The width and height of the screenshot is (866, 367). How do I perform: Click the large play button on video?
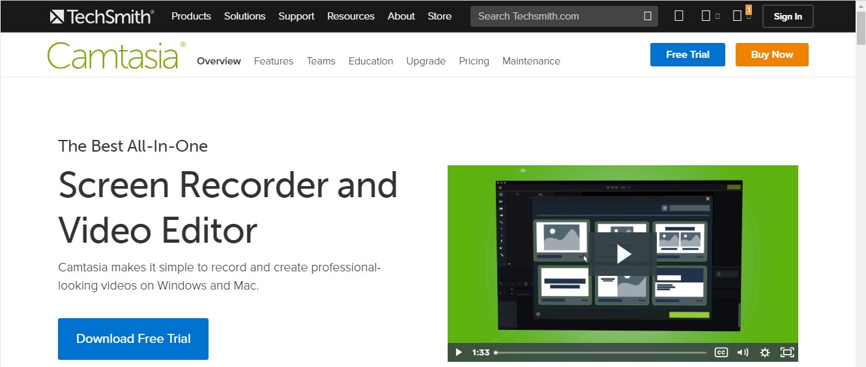tap(624, 254)
